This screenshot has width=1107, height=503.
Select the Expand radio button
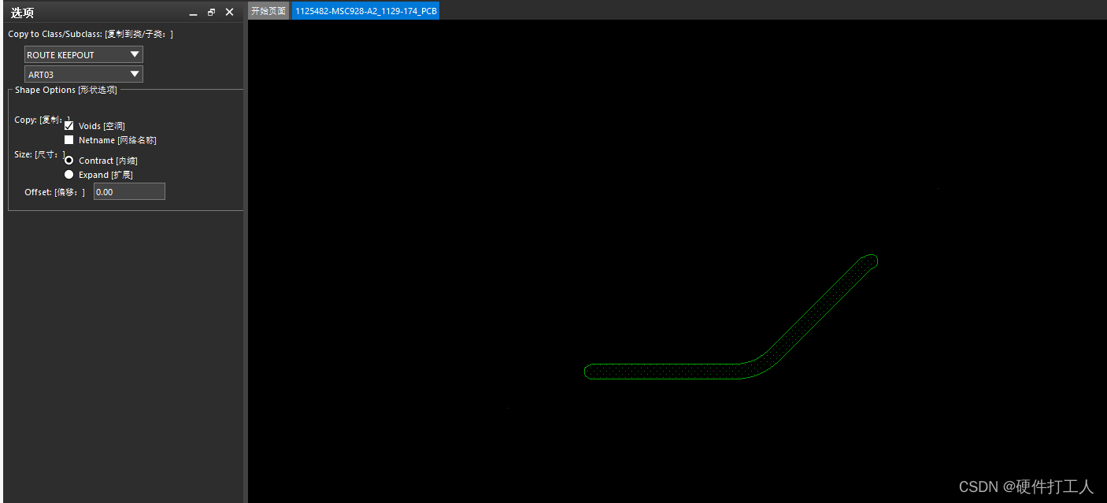[69, 175]
